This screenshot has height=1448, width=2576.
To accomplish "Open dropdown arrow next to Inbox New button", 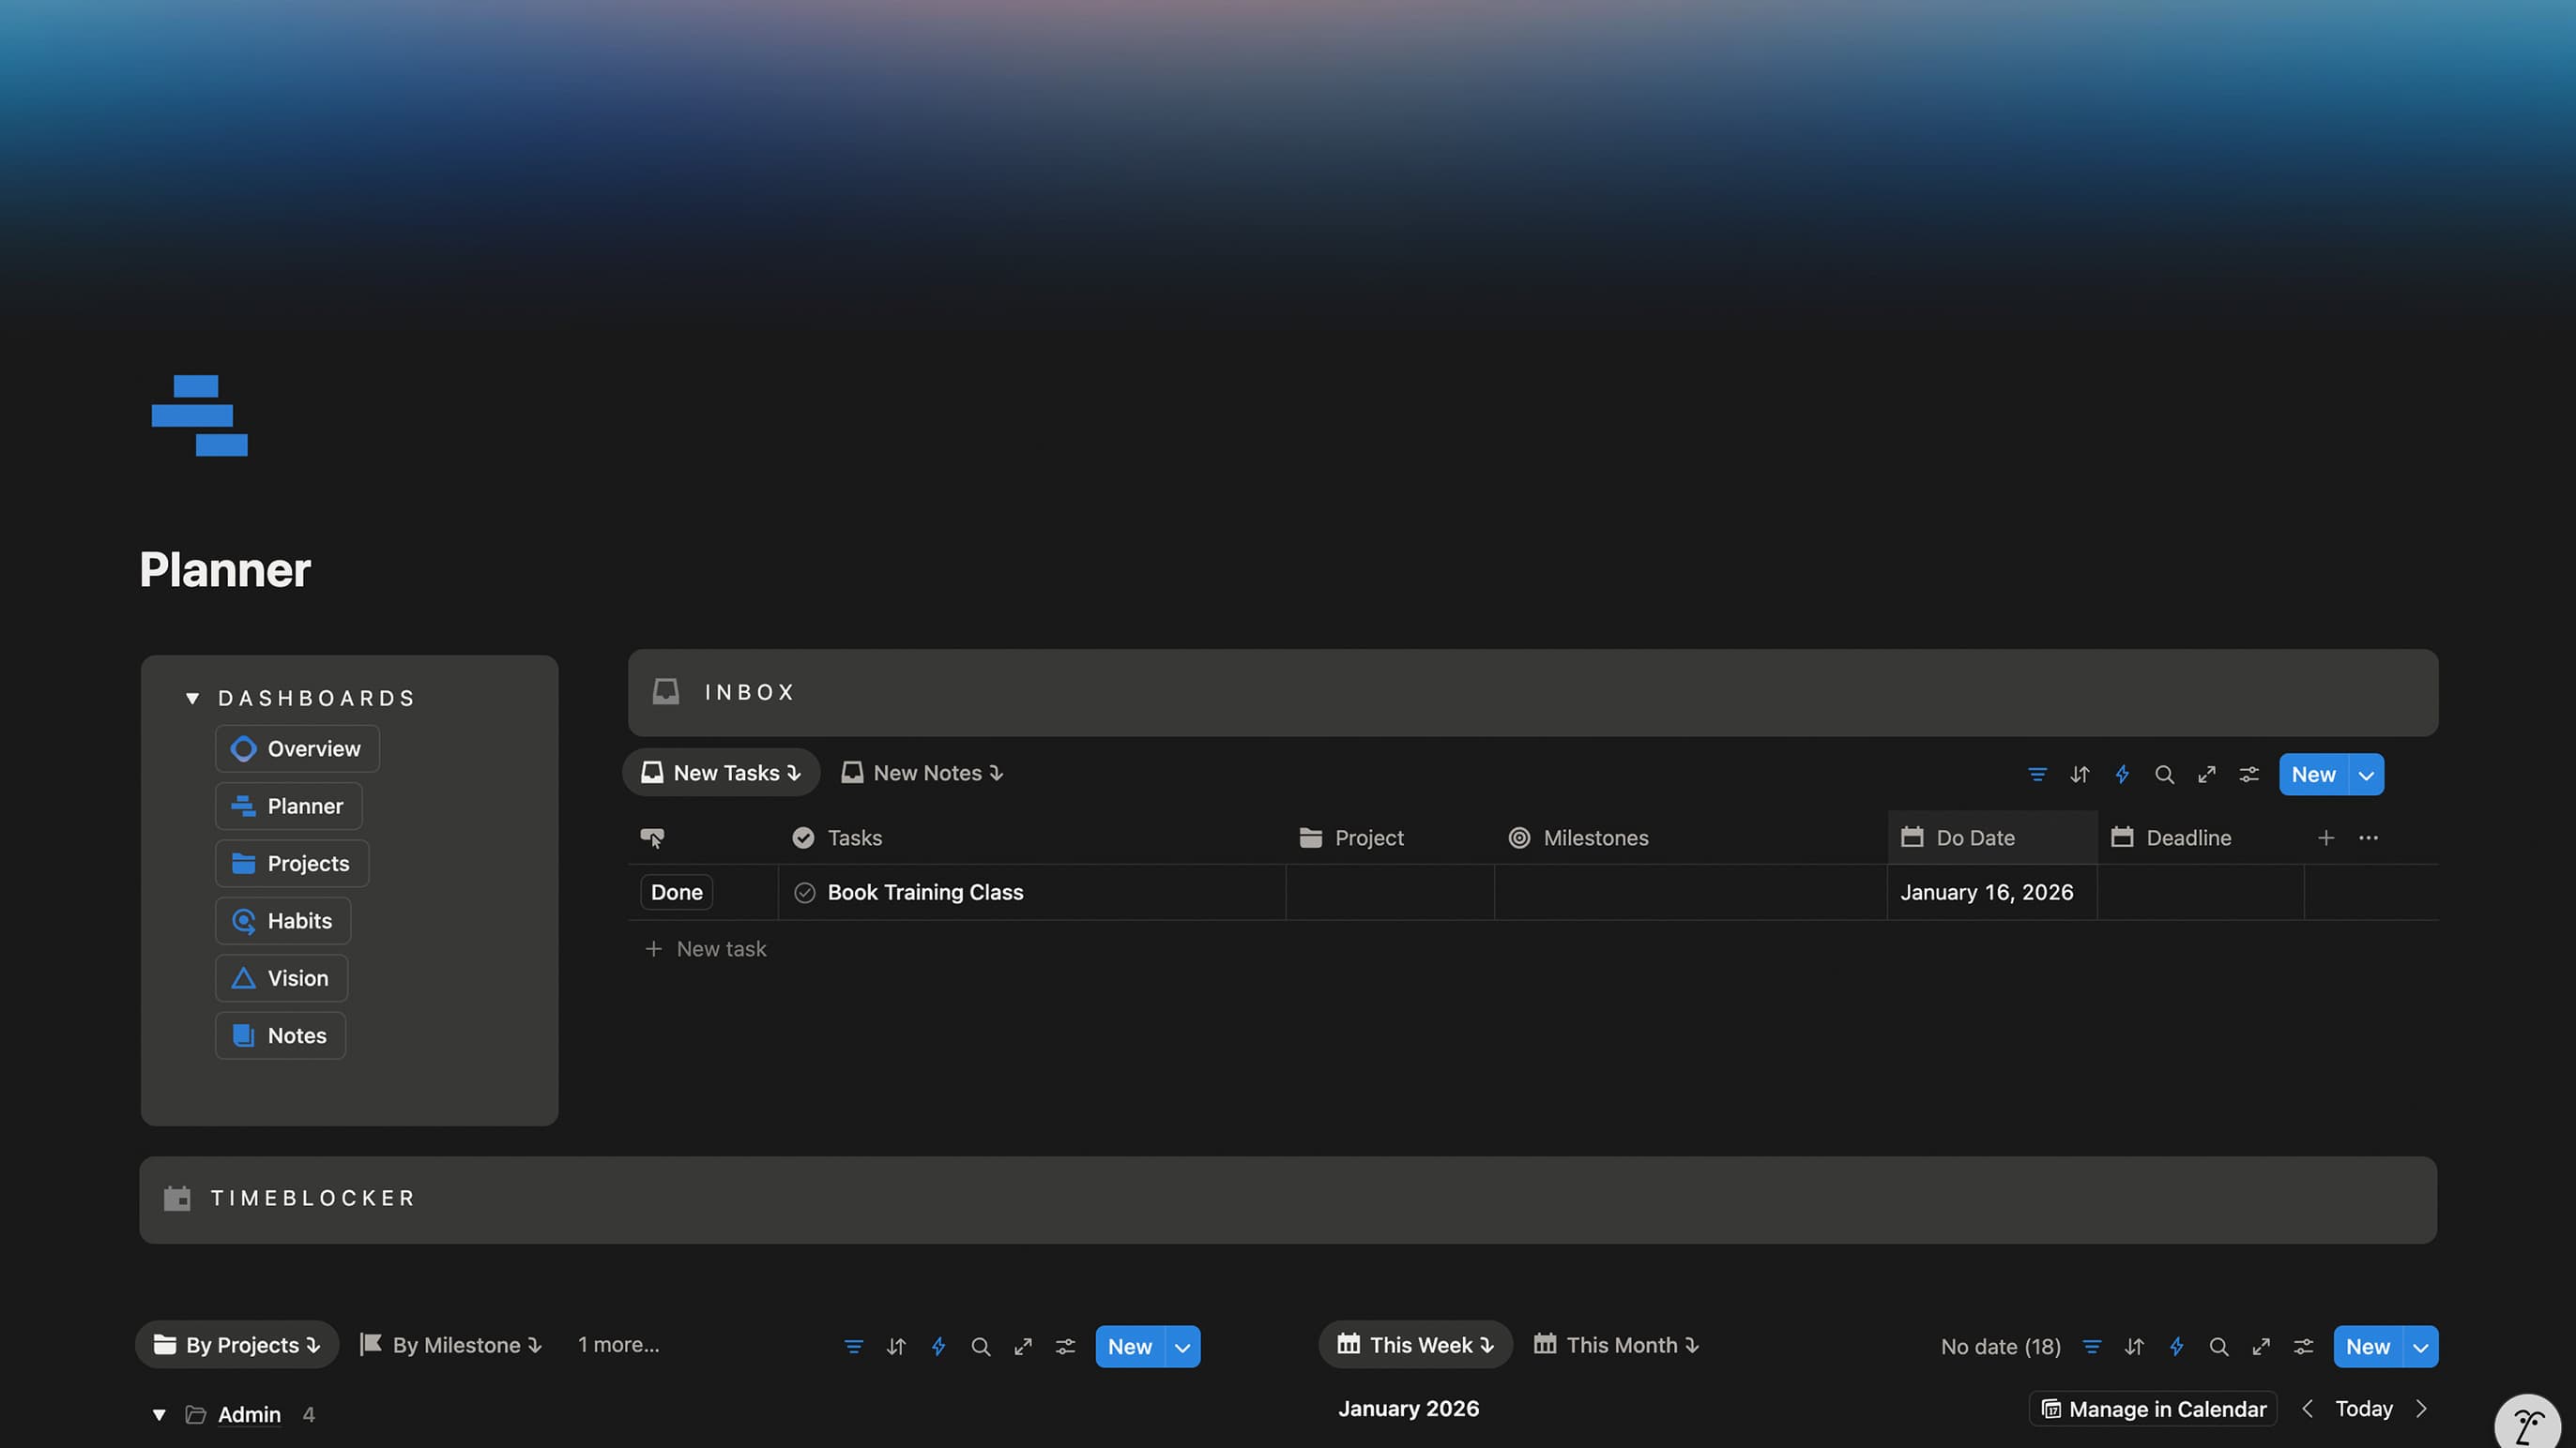I will (x=2366, y=775).
